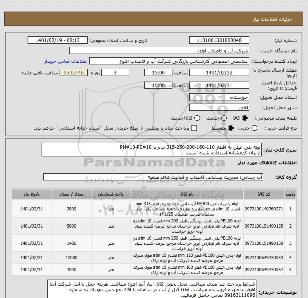Click the remaining time countdown 05:07:46
The height and width of the screenshot is (298, 308).
74,72
